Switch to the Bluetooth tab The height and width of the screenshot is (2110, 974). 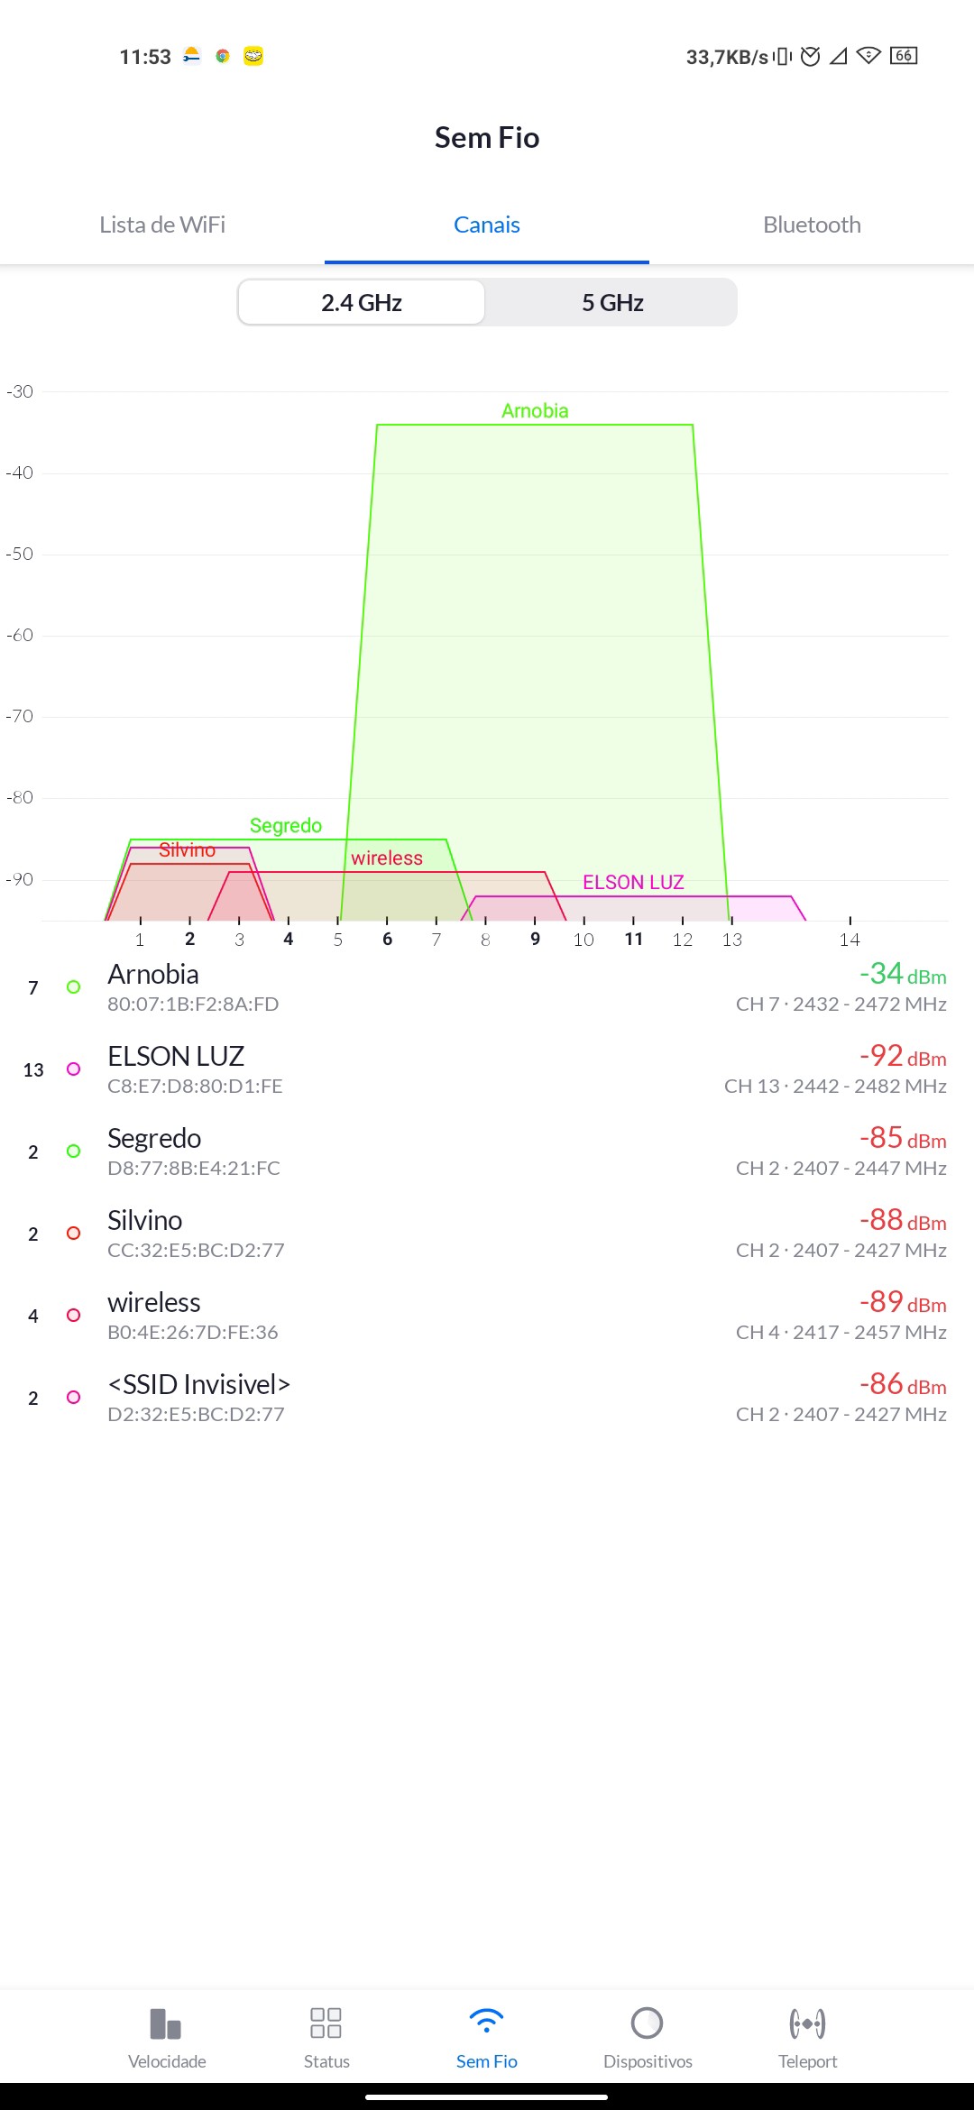(x=812, y=225)
